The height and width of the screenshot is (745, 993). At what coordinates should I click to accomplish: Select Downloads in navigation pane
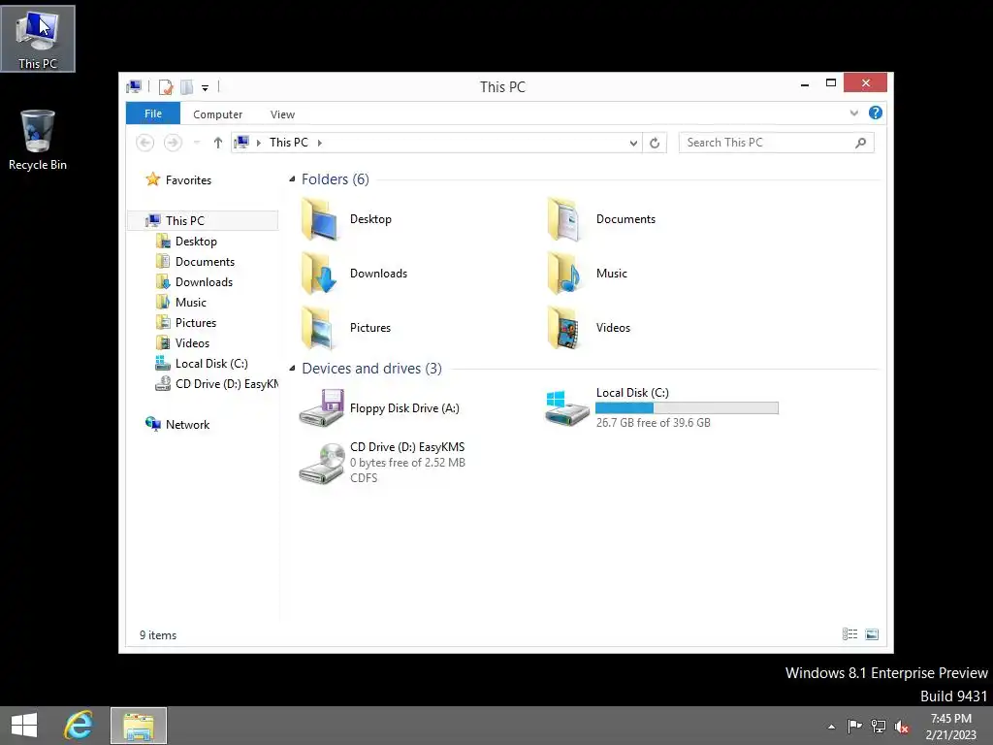[194, 282]
